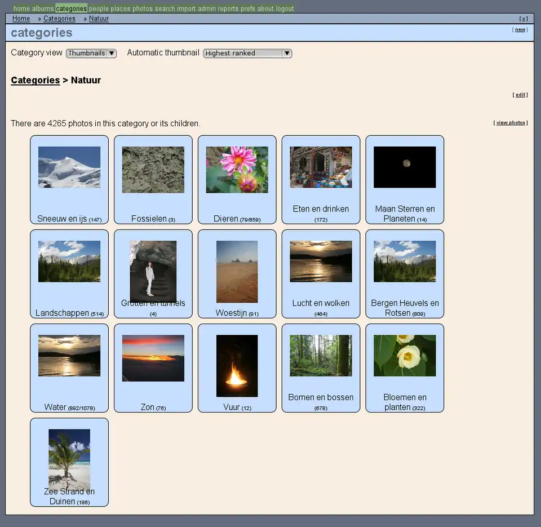The width and height of the screenshot is (541, 527).
Task: Open the Fossielen category thumbnail
Action: pyautogui.click(x=153, y=169)
